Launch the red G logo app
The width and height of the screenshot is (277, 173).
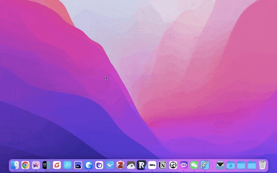[57, 165]
